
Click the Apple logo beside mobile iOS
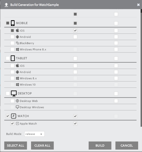pyautogui.click(x=17, y=30)
